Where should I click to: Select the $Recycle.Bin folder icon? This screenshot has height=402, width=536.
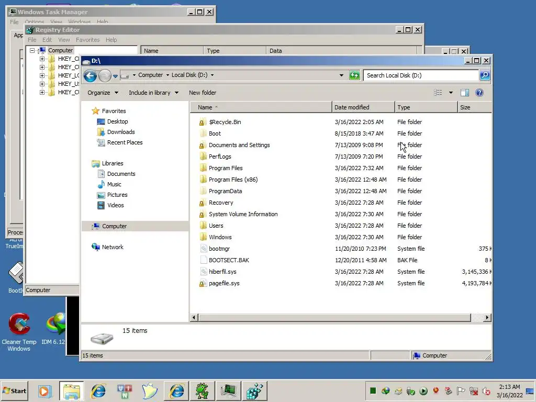[x=203, y=122]
